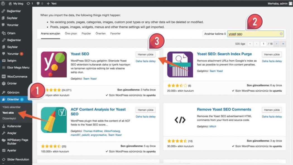
Task: Select the Ortam media library icon
Action: [x=4, y=33]
